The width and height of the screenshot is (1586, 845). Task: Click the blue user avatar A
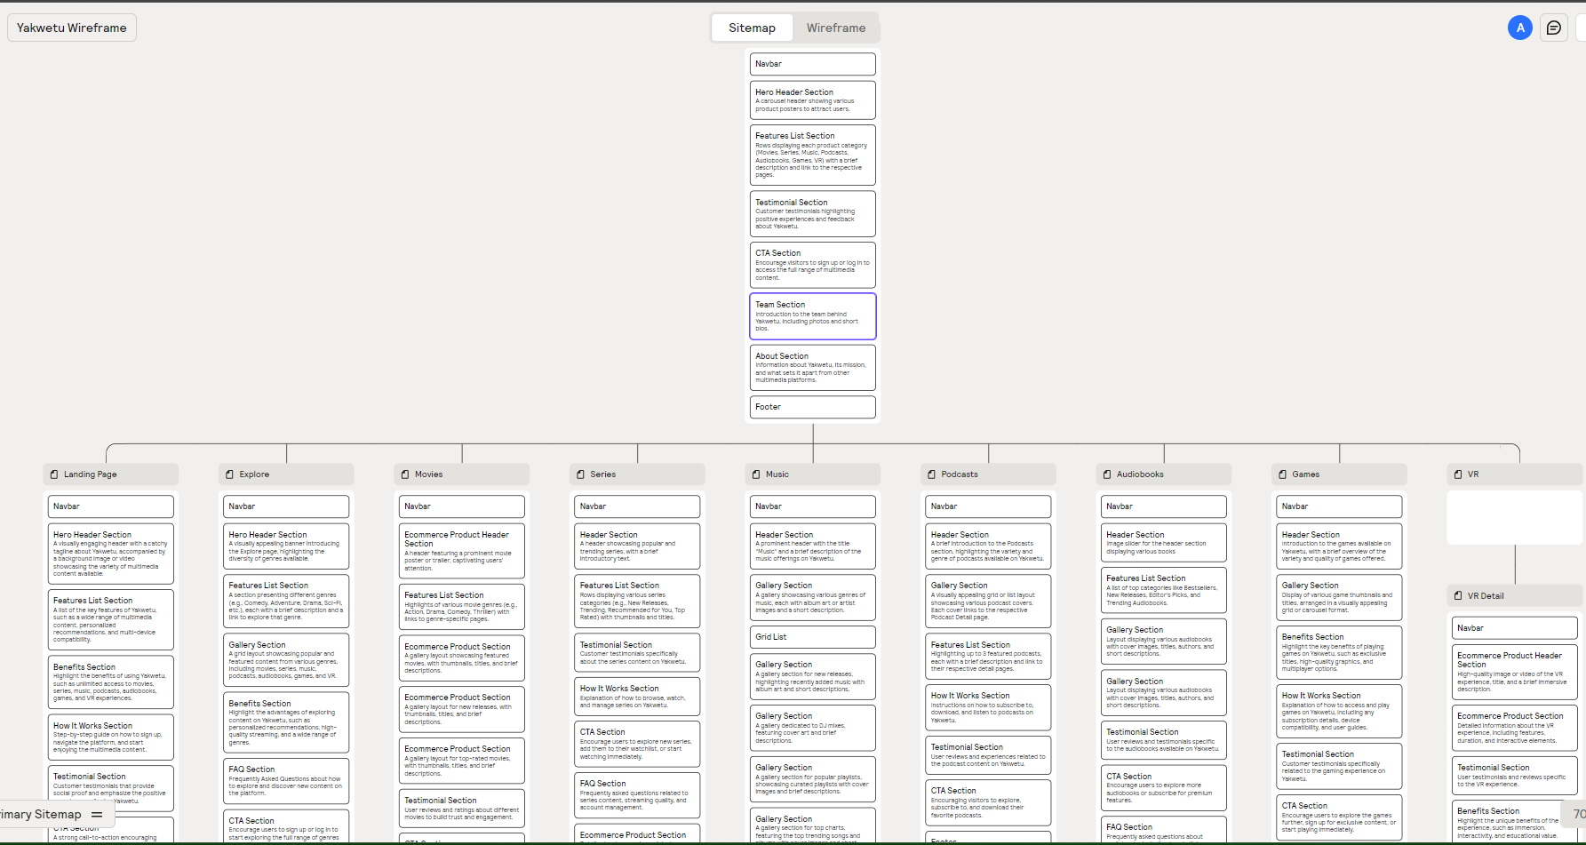pyautogui.click(x=1521, y=28)
